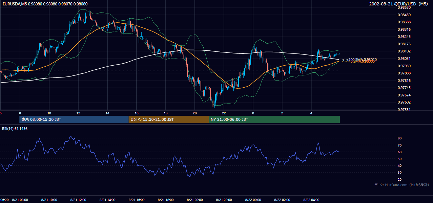
Task: Click the RSI(14) 61.1436 indicator label
Action: 15,129
